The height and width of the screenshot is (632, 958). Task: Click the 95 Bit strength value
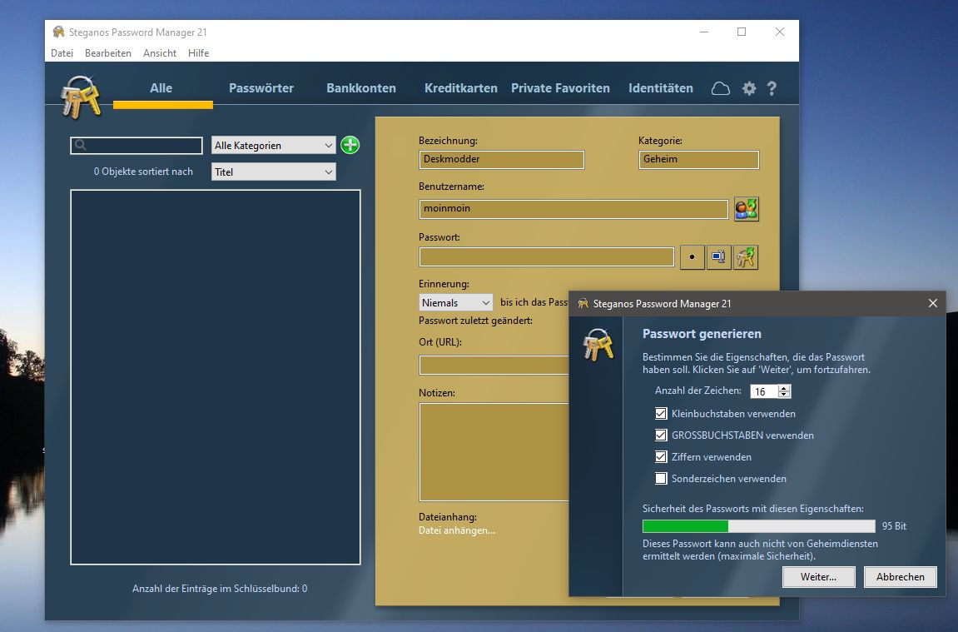(894, 526)
